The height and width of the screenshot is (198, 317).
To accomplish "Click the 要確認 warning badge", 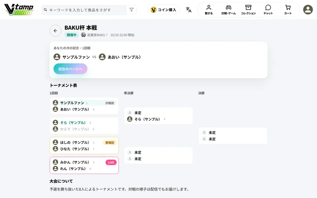I will pos(109,143).
